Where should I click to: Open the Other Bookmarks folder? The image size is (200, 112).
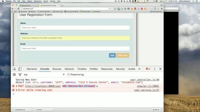(156, 12)
